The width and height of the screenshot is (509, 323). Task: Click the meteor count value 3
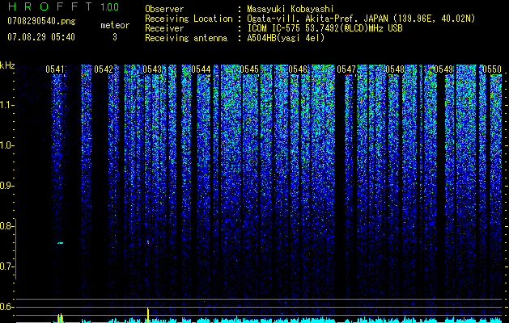(115, 37)
